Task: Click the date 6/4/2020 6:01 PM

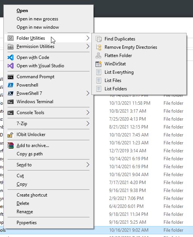Action: 126,206
